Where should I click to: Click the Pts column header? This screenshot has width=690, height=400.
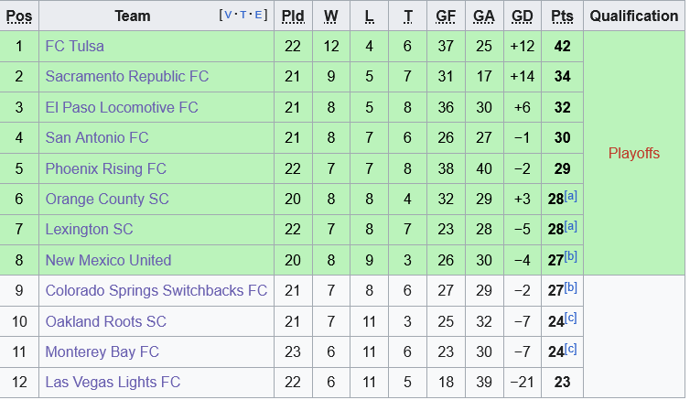click(562, 16)
